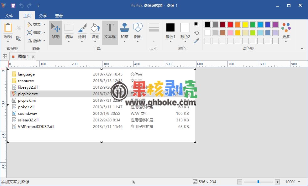The width and height of the screenshot is (308, 186).
Task: Open the Select tool dropdown arrow
Action: pyautogui.click(x=69, y=42)
